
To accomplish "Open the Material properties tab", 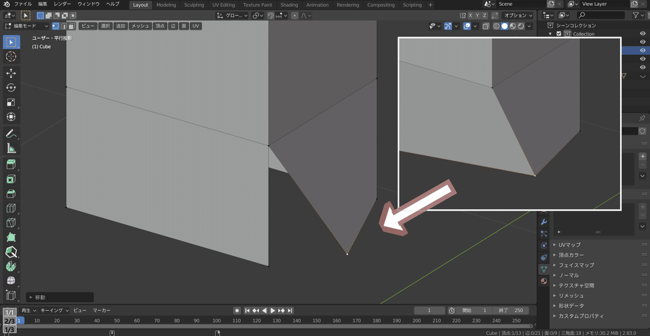I will pos(544,281).
